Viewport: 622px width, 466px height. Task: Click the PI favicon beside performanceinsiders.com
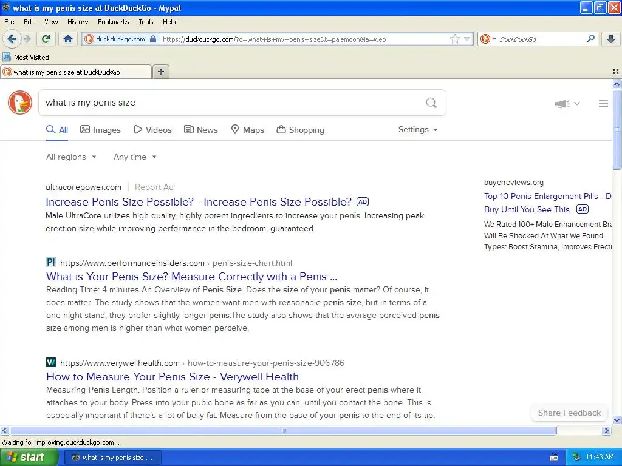tap(51, 262)
